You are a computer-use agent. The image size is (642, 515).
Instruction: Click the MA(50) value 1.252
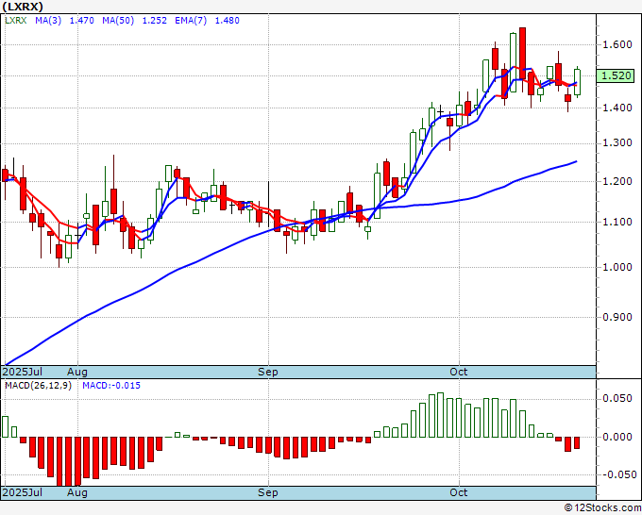[154, 21]
